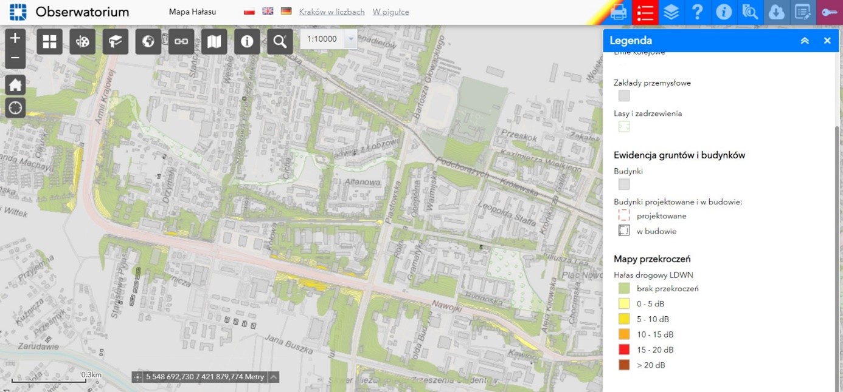Image resolution: width=843 pixels, height=392 pixels.
Task: Open help with the question mark icon
Action: [698, 12]
